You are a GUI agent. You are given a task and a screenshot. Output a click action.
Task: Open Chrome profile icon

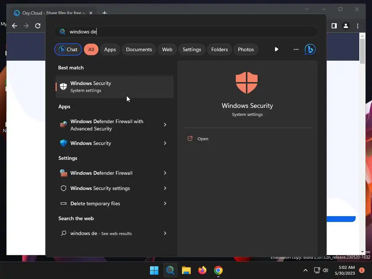pos(346,26)
